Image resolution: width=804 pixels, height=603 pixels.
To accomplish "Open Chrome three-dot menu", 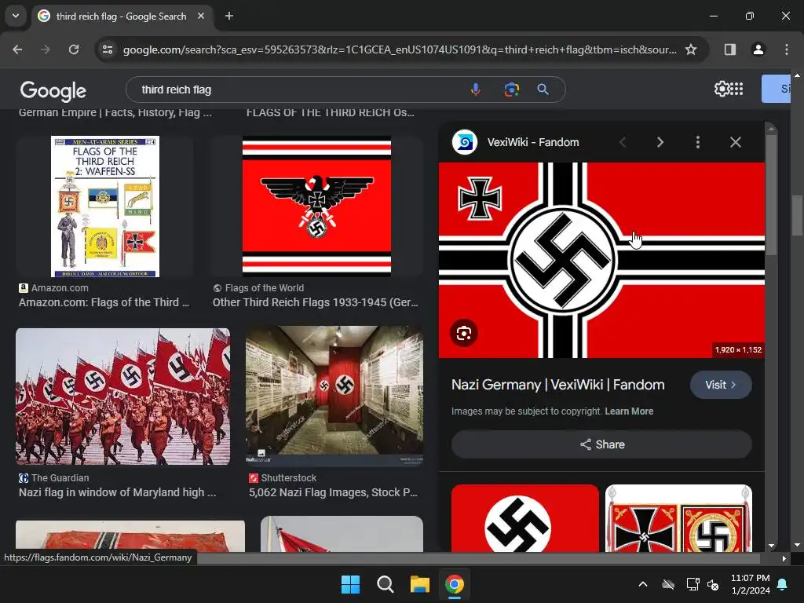I will point(787,49).
